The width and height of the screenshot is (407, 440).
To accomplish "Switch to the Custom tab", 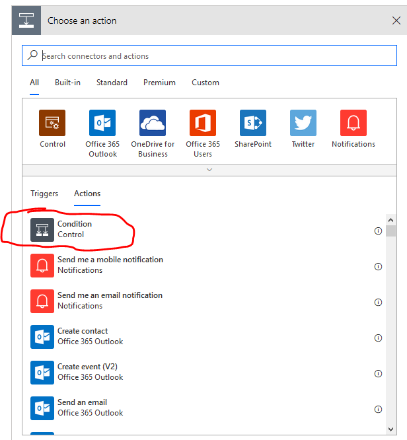I will (205, 83).
